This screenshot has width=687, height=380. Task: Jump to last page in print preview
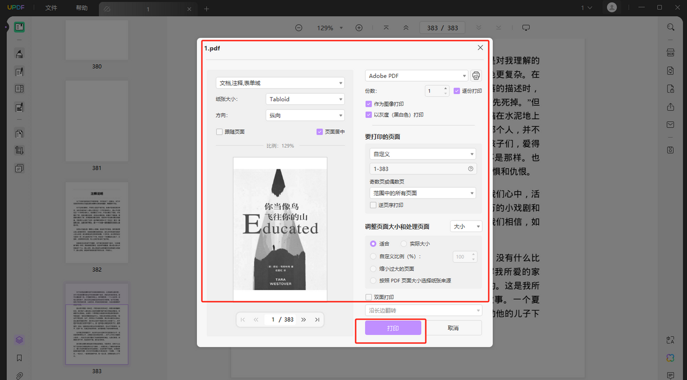click(x=317, y=319)
